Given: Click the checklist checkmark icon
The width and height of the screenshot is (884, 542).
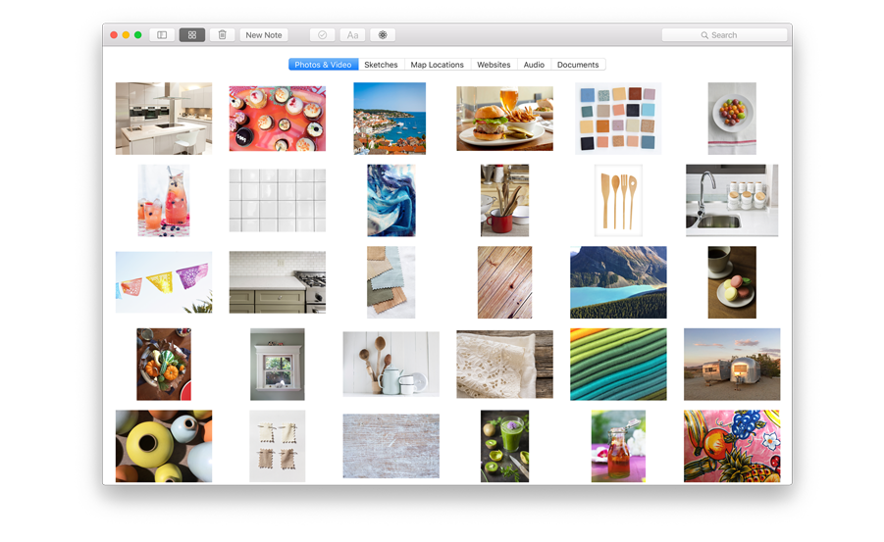Looking at the screenshot, I should click(x=322, y=35).
